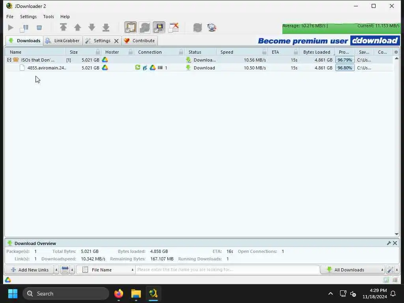Move selection to top of list
This screenshot has width=404, height=303.
click(x=63, y=27)
